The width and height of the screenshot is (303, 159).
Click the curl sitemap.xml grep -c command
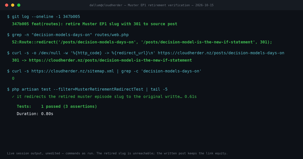(104, 71)
